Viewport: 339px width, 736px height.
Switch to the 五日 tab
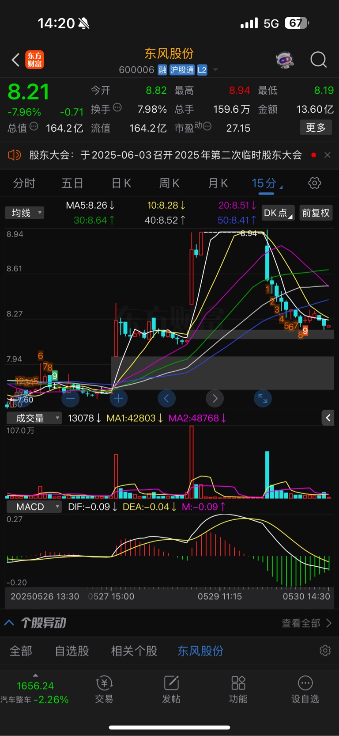click(72, 183)
